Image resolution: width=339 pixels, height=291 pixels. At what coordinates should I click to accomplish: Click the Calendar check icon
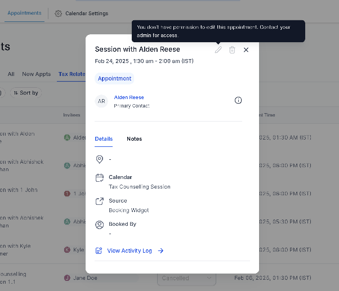click(x=100, y=178)
